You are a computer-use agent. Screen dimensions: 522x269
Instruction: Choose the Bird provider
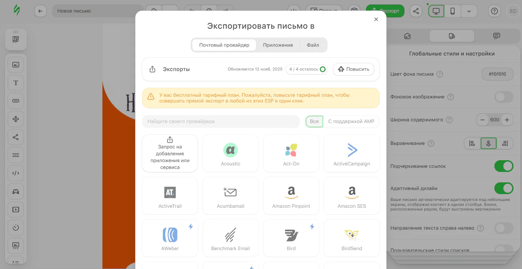(x=291, y=238)
